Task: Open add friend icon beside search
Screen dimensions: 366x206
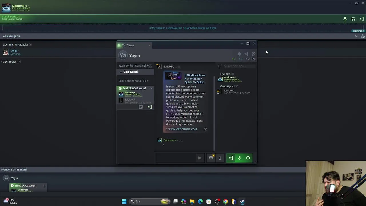Action: (363, 36)
